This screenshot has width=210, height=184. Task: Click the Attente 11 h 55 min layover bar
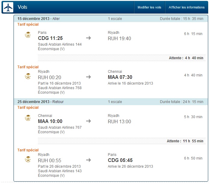pos(122,141)
